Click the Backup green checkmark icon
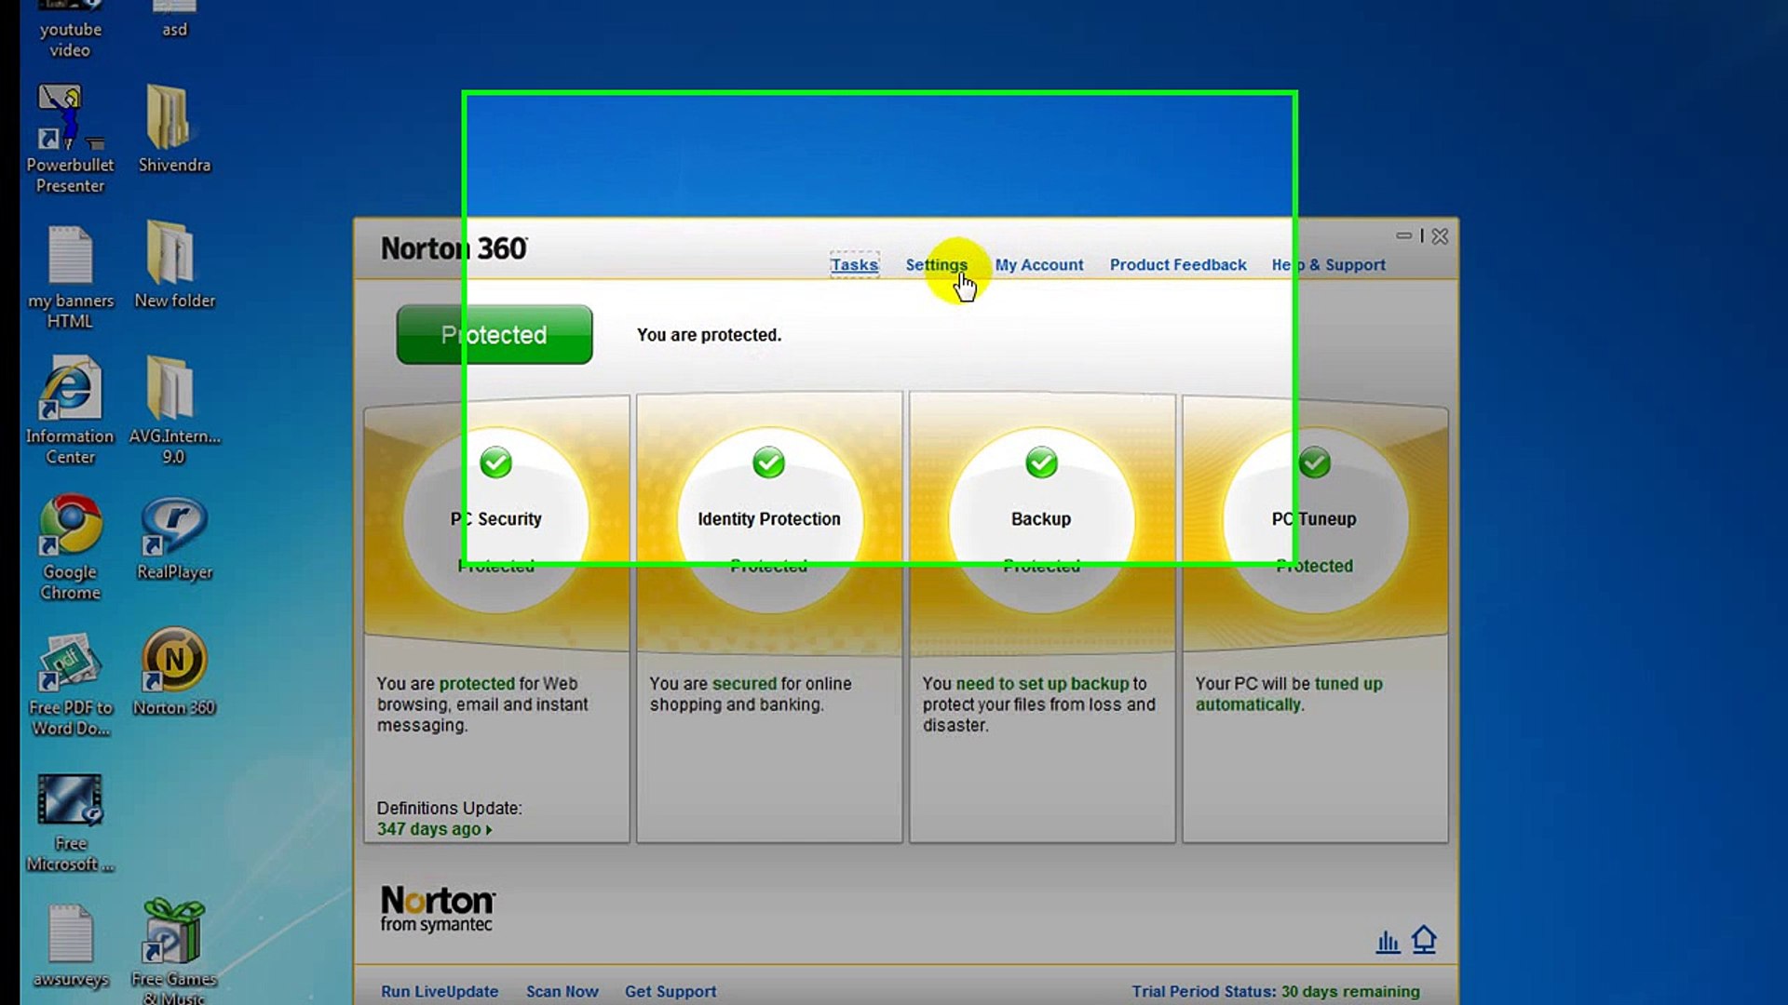 click(x=1041, y=462)
